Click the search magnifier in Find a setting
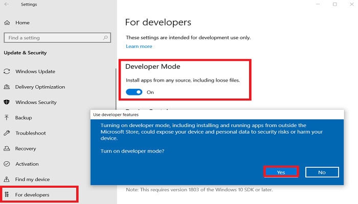This screenshot has height=204, width=358. 105,38
